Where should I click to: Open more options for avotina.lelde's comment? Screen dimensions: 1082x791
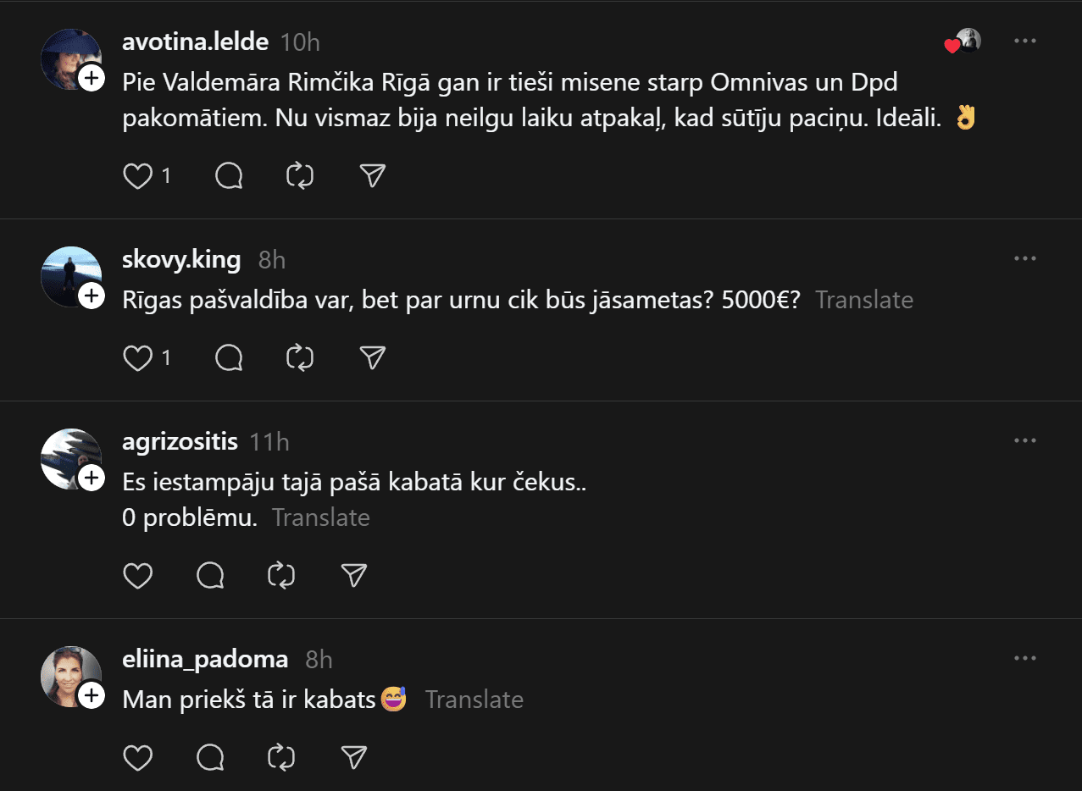(1025, 41)
